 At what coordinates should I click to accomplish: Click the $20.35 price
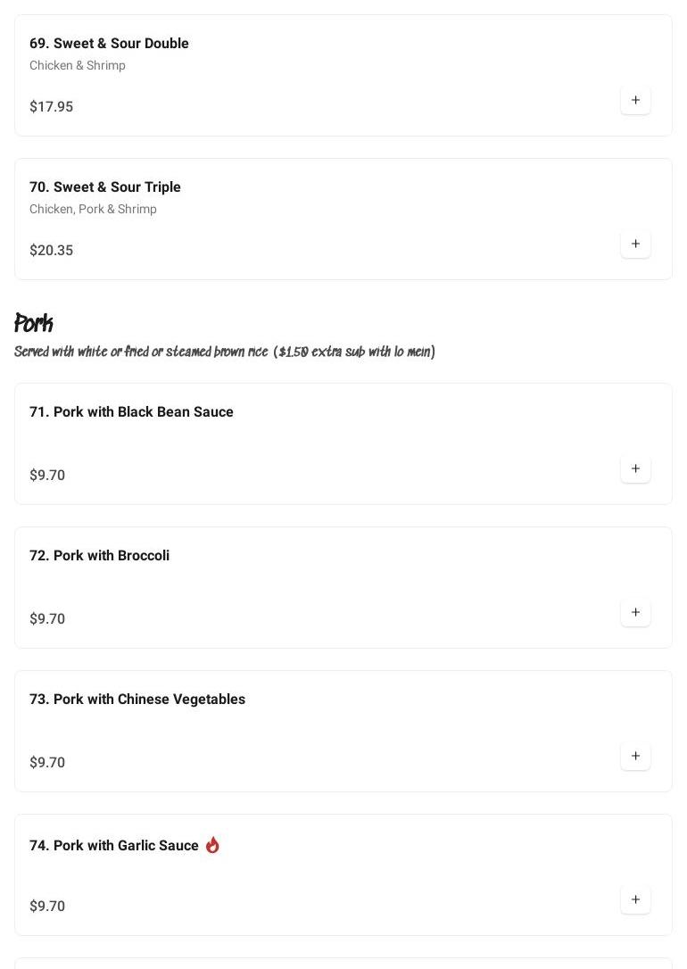[x=52, y=251]
